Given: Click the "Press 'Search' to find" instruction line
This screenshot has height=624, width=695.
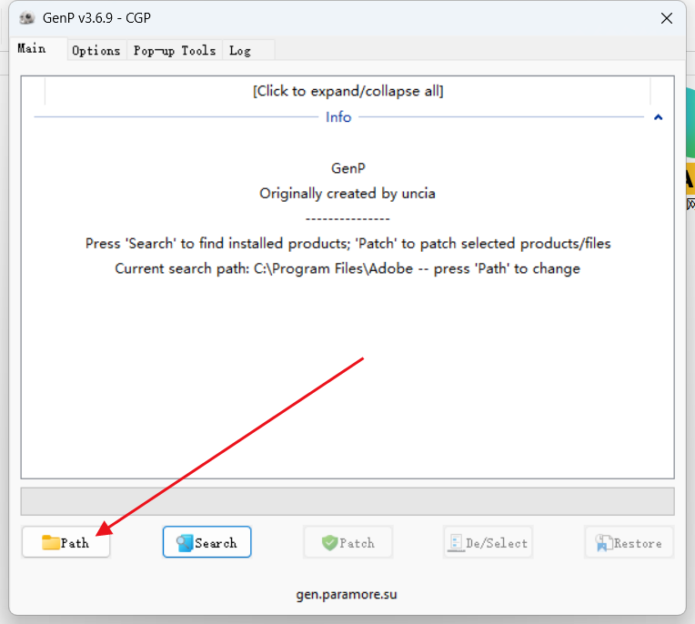Looking at the screenshot, I should pos(347,243).
